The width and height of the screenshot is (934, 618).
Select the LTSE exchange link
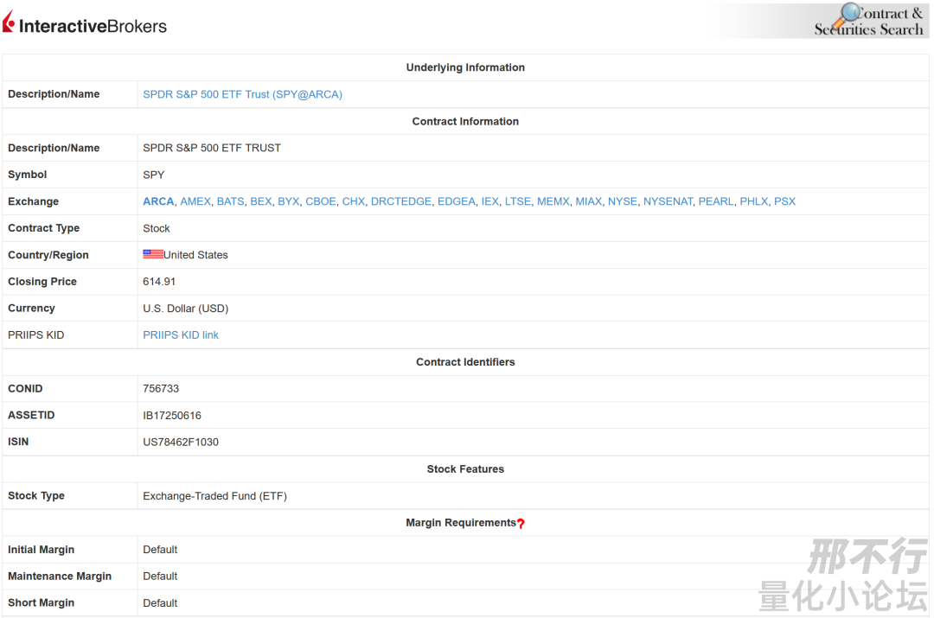[518, 201]
